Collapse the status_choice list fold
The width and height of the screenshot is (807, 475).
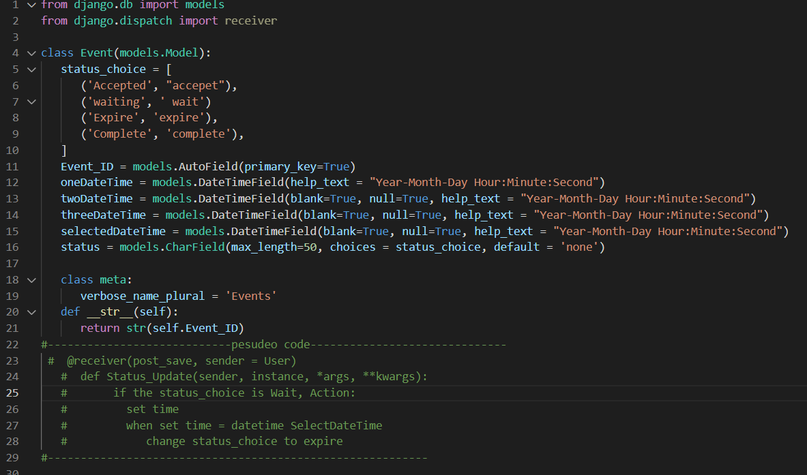pyautogui.click(x=31, y=69)
